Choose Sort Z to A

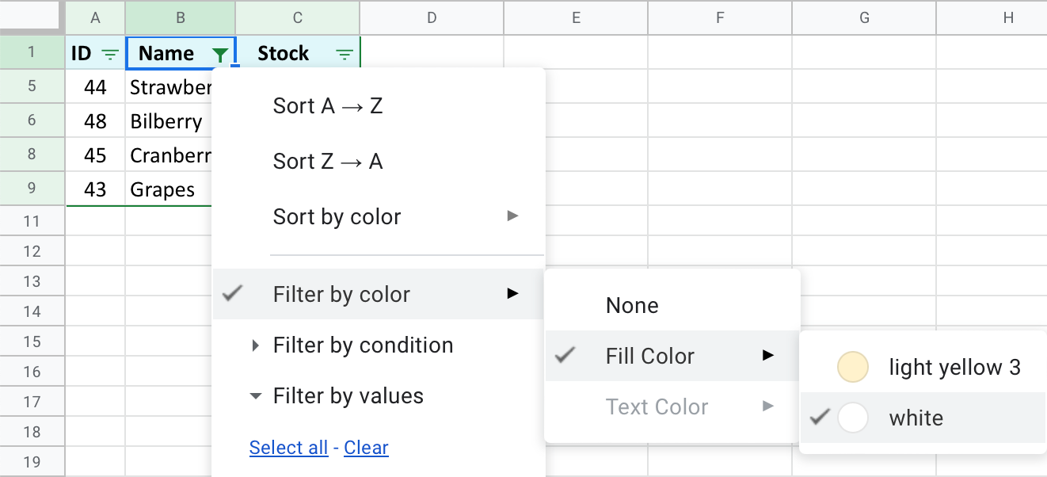[x=327, y=161]
